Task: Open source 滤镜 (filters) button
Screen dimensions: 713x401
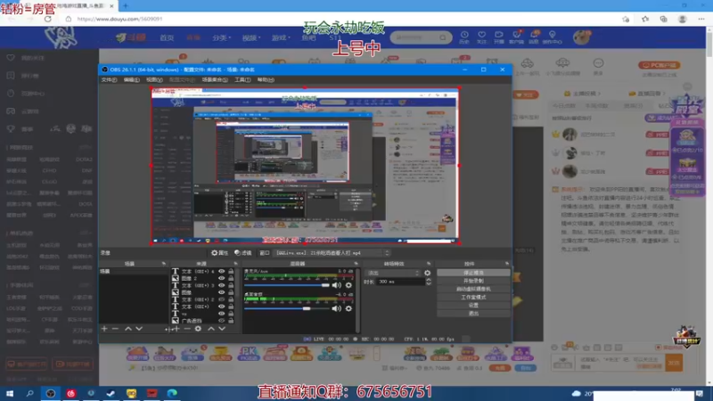Action: 242,253
